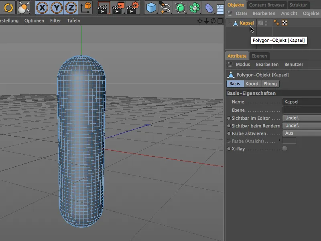Select the Phong properties tab

click(x=270, y=84)
